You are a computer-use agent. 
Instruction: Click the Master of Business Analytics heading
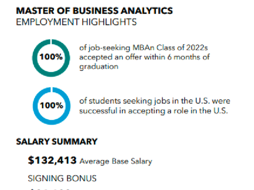coord(95,11)
